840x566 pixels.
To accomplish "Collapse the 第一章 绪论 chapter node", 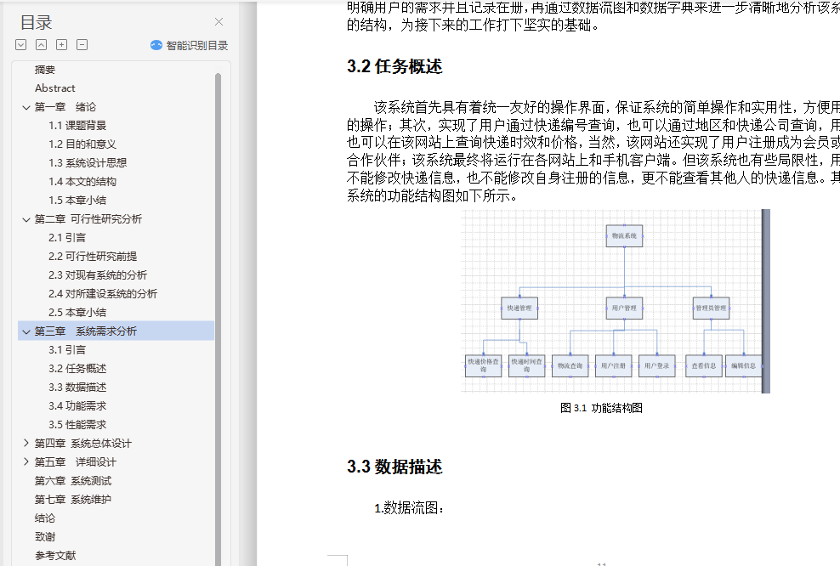I will tap(26, 107).
